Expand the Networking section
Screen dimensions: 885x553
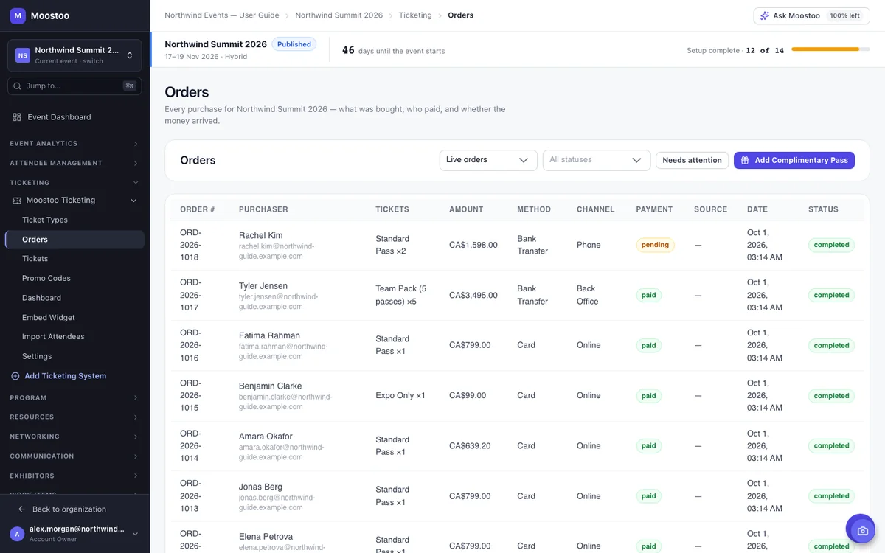[x=74, y=437]
